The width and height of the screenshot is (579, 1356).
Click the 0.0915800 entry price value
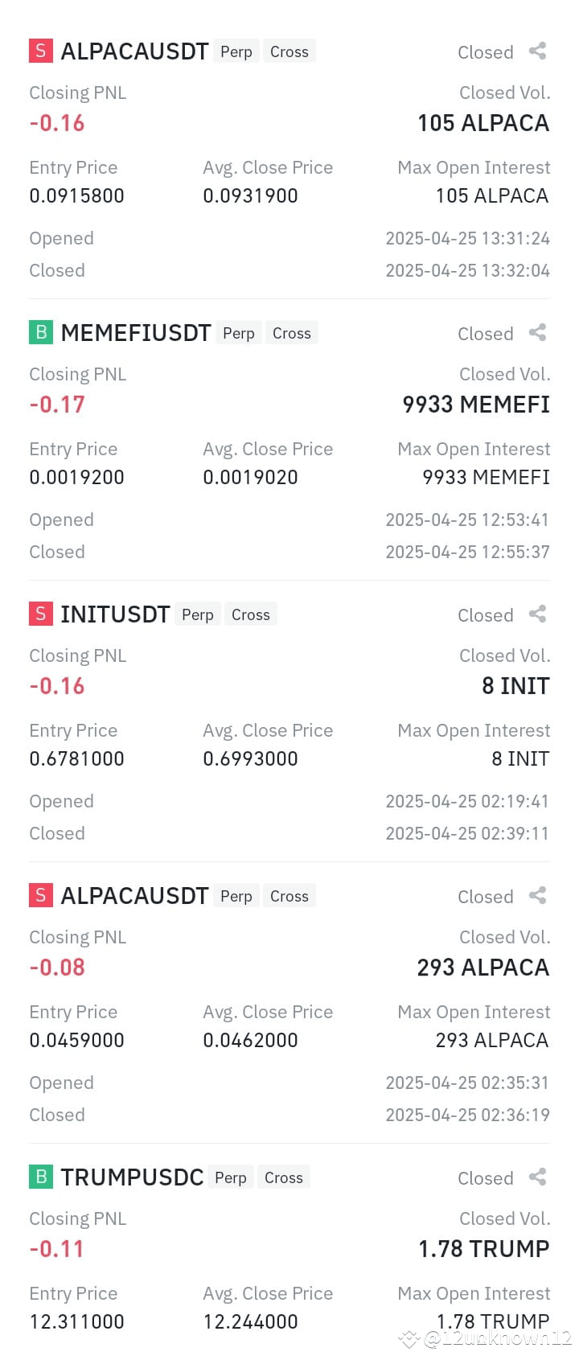click(x=77, y=195)
